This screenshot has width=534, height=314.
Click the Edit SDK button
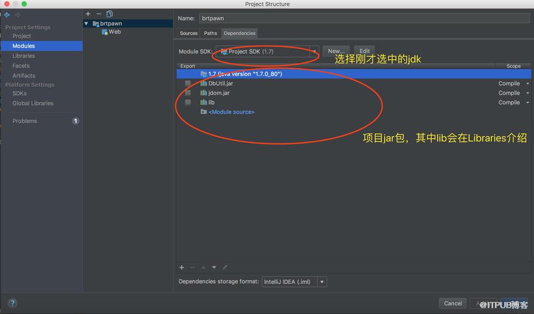point(364,51)
